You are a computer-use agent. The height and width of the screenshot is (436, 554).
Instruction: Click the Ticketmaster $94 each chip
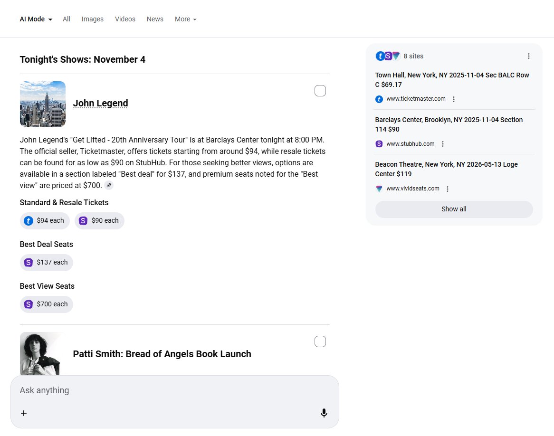[45, 221]
